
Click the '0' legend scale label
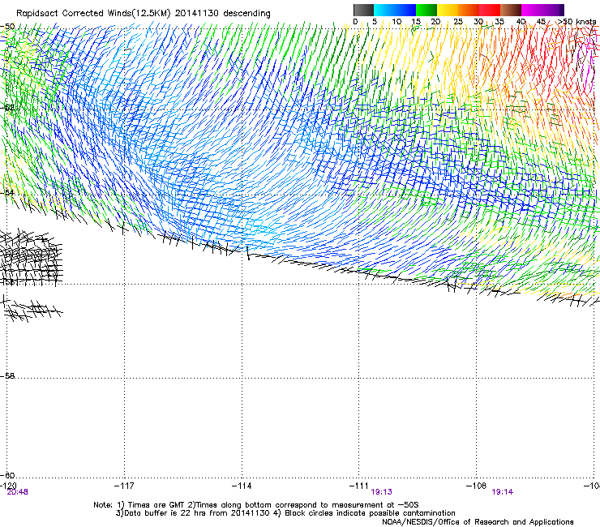(x=355, y=22)
